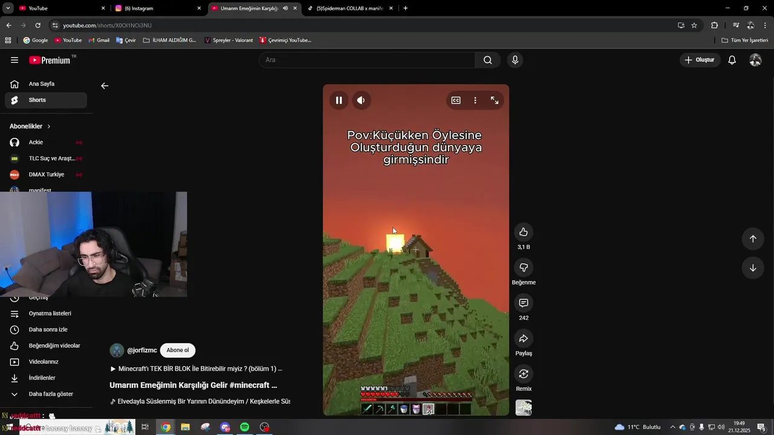Open the Short's sound track link
The width and height of the screenshot is (774, 435).
coord(200,401)
